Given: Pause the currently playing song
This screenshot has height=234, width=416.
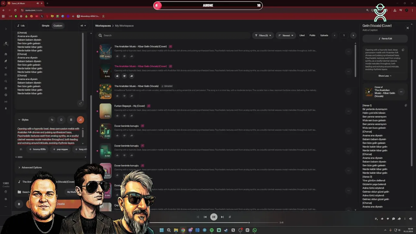Looking at the screenshot, I should coord(214,217).
